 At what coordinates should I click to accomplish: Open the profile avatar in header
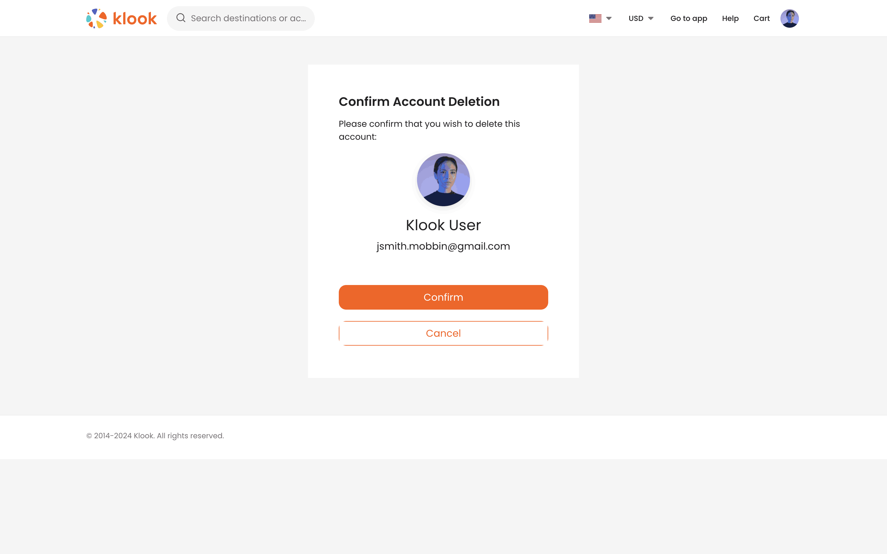789,18
